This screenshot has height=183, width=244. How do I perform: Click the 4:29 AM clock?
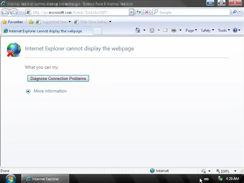coord(232,178)
